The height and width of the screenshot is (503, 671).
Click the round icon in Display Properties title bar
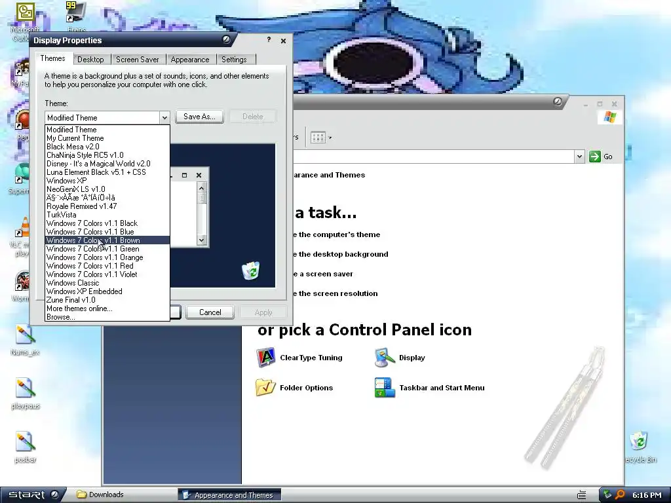tap(226, 40)
